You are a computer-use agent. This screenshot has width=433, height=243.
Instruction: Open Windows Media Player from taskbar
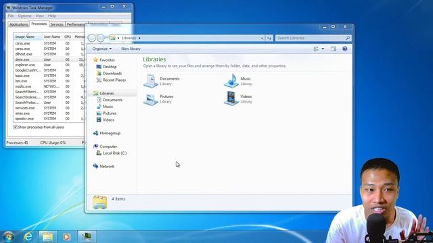tap(66, 237)
